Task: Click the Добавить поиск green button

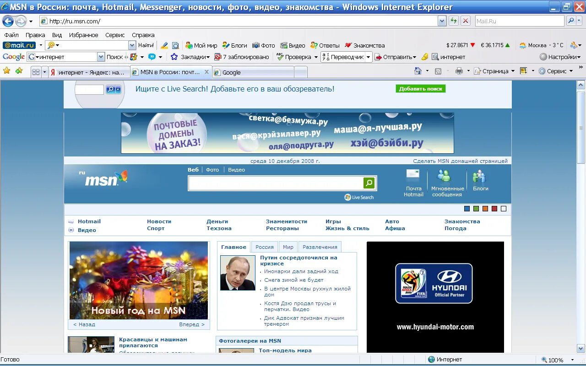Action: [x=421, y=89]
